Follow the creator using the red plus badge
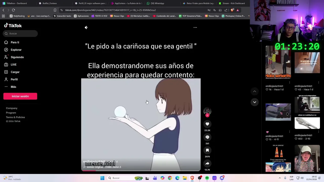Viewport: 324px width, 182px height. pyautogui.click(x=207, y=115)
